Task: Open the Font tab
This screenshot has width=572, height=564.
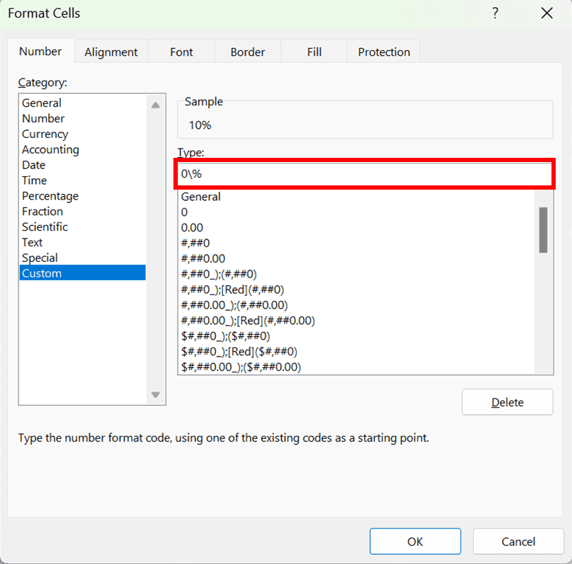Action: tap(181, 52)
